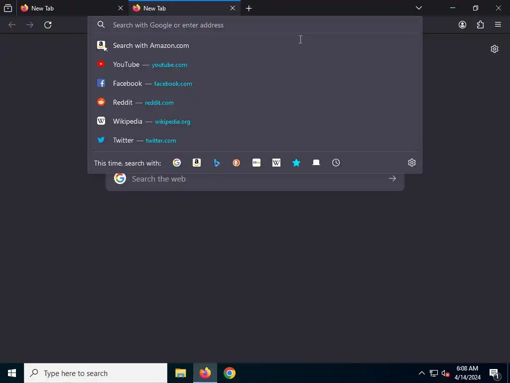Open the application hamburger menu
Viewport: 510px width, 383px height.
click(498, 24)
